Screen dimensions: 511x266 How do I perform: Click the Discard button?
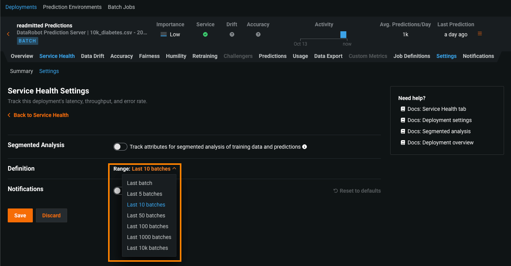point(51,215)
